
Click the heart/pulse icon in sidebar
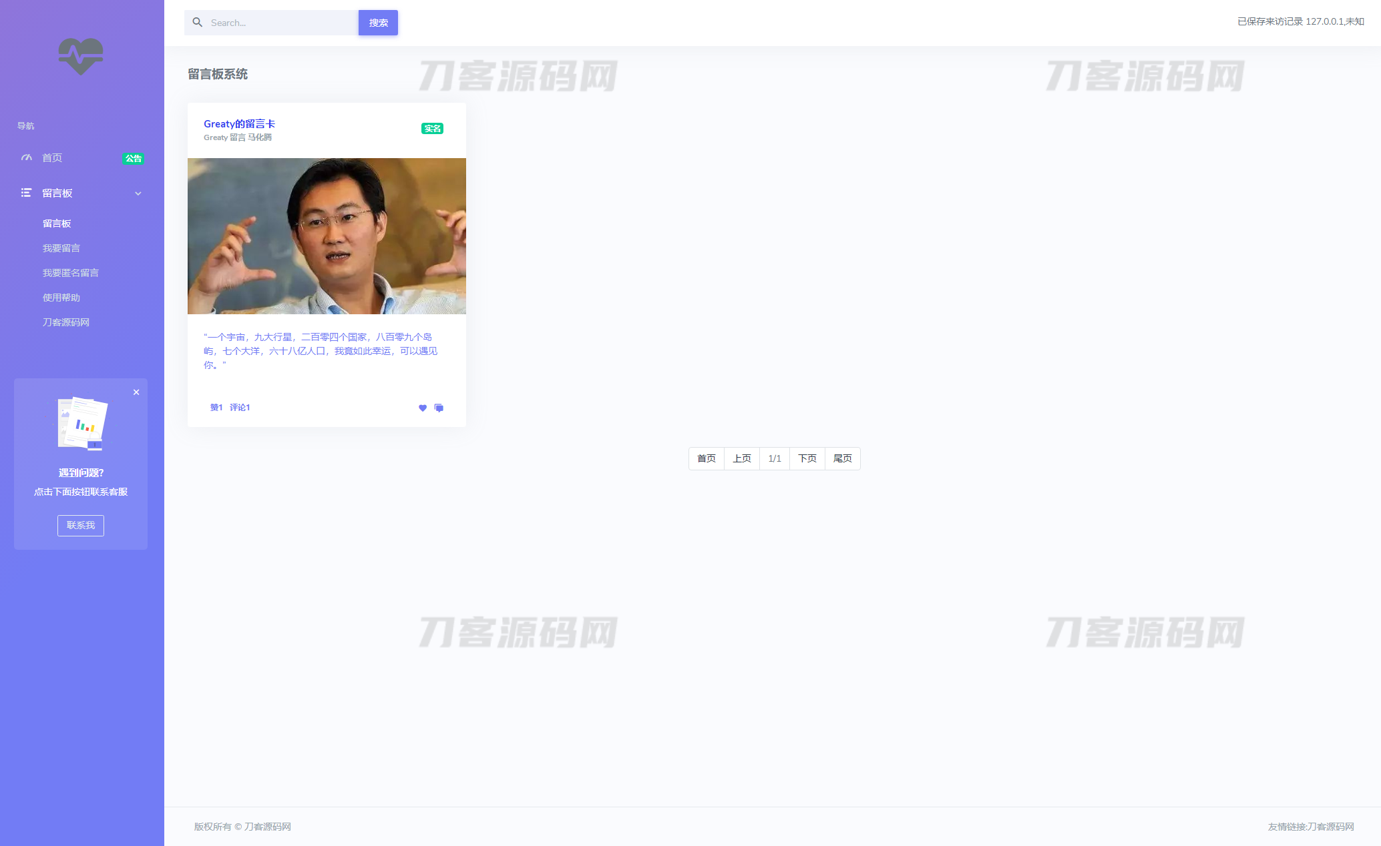click(81, 55)
